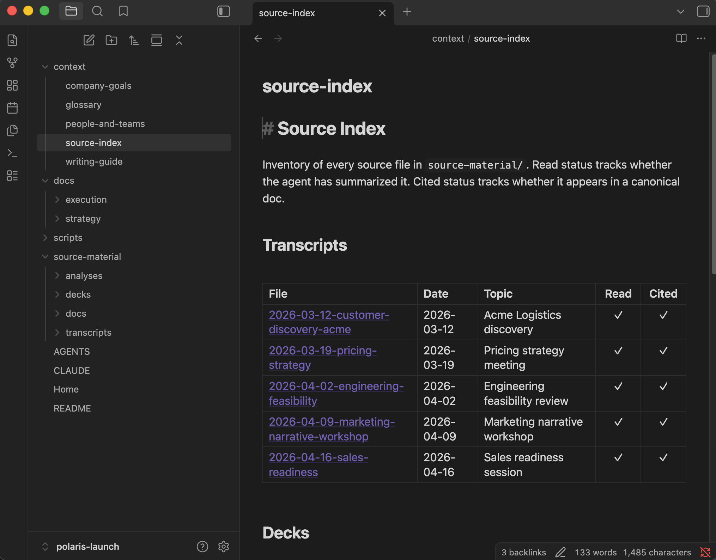This screenshot has height=560, width=716.
Task: Toggle the right sidebar icon
Action: pyautogui.click(x=703, y=11)
